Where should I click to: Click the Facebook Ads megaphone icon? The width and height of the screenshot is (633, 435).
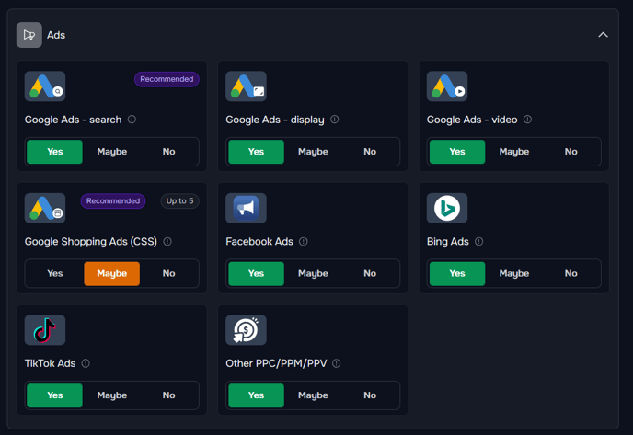pyautogui.click(x=246, y=208)
